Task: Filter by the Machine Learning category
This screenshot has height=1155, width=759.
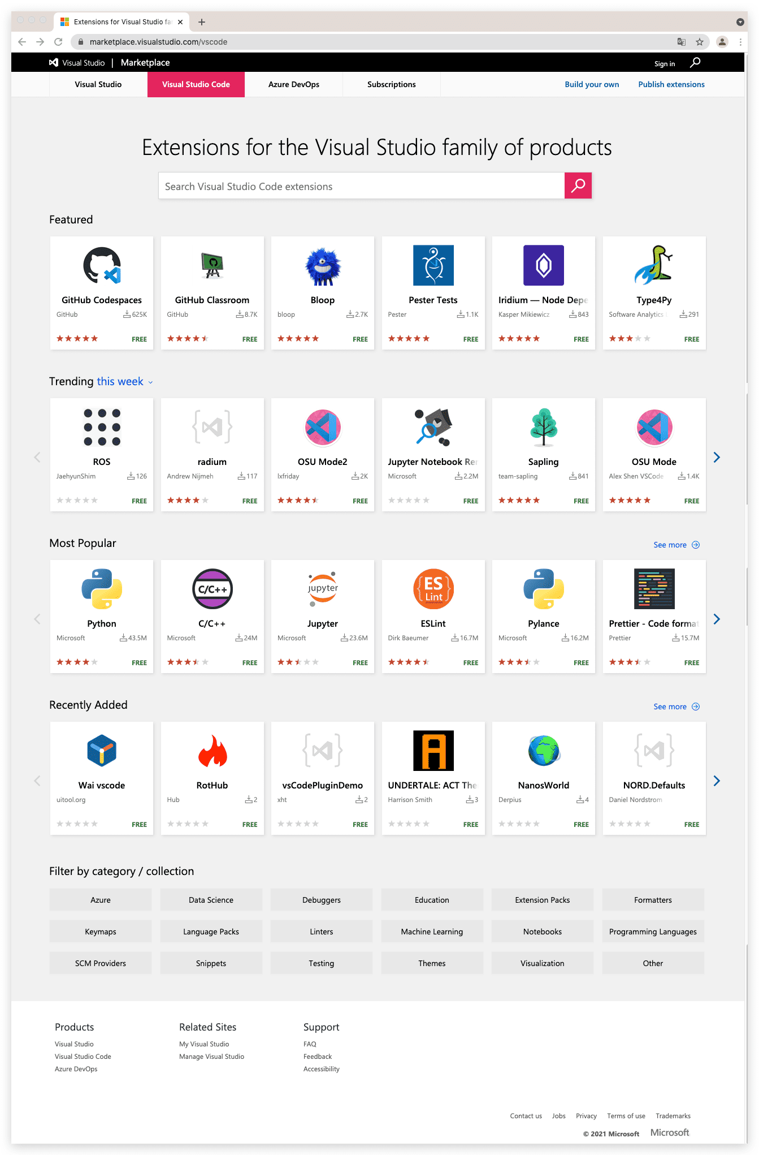Action: pyautogui.click(x=432, y=932)
